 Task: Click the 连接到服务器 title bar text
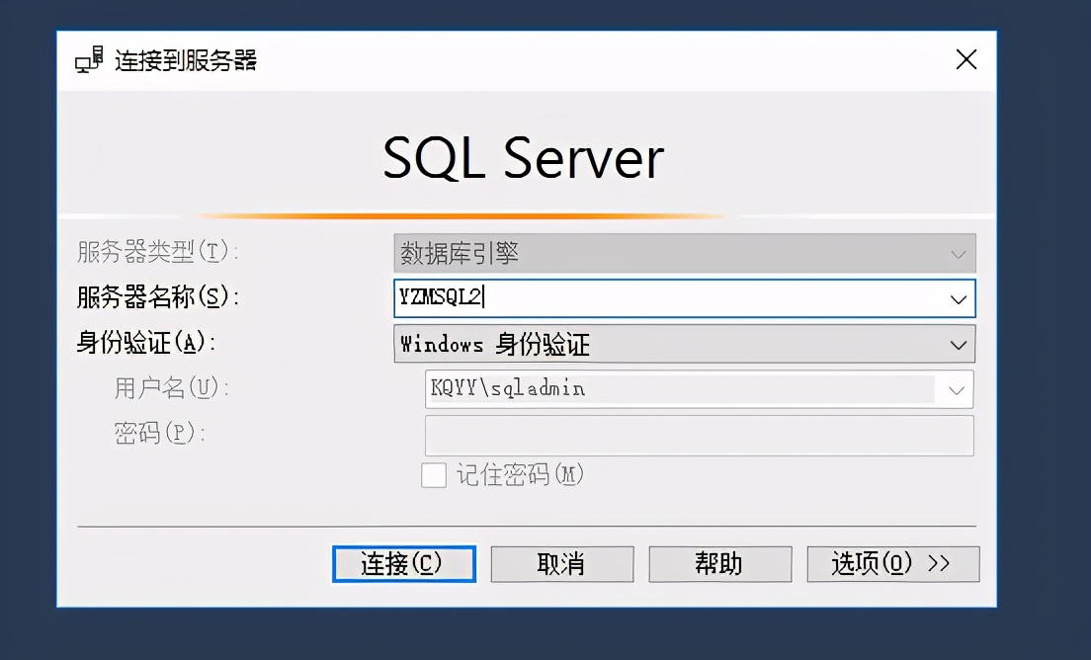tap(186, 60)
